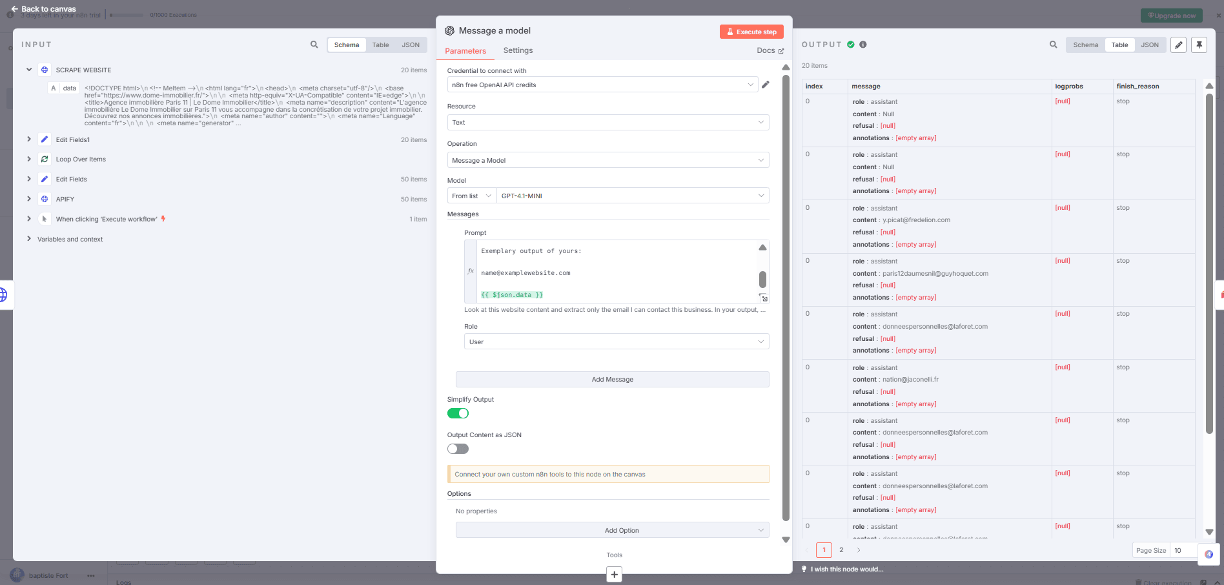The width and height of the screenshot is (1224, 585).
Task: Click the output success green check icon
Action: tap(851, 45)
